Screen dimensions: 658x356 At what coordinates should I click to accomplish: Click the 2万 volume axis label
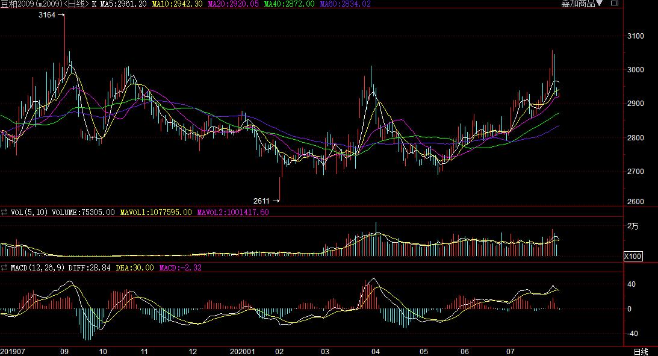pos(633,226)
